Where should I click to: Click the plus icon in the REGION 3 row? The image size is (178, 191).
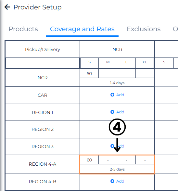(112, 146)
